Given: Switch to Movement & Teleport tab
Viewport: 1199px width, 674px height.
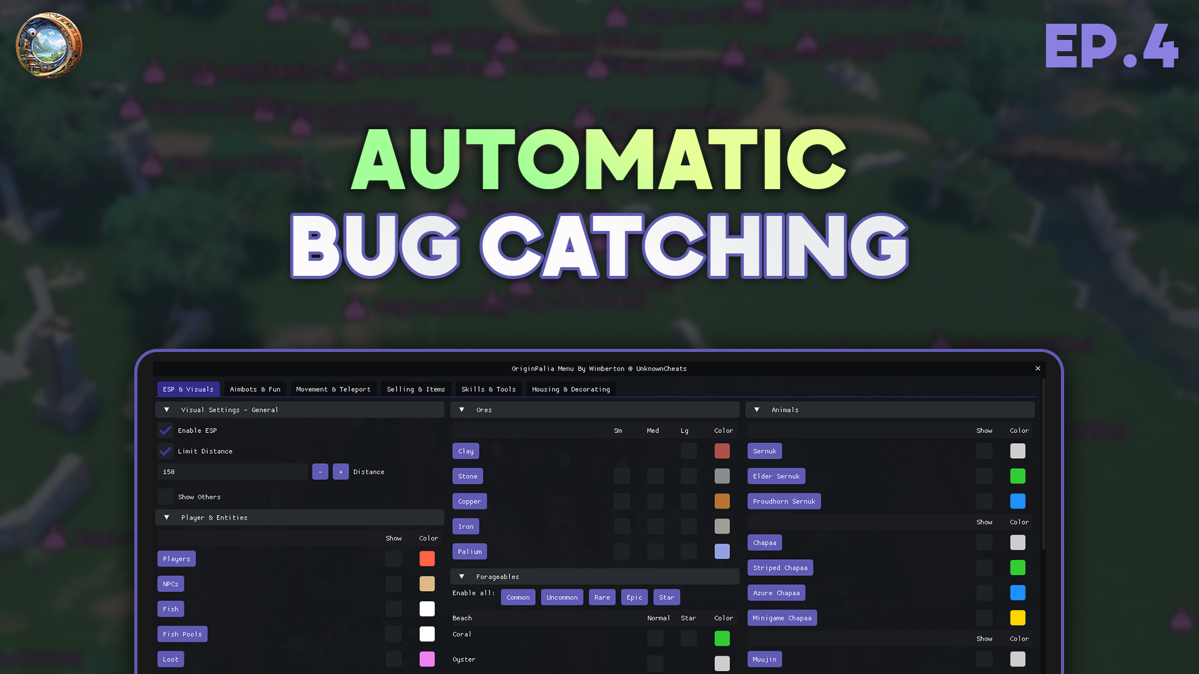Looking at the screenshot, I should [x=333, y=388].
